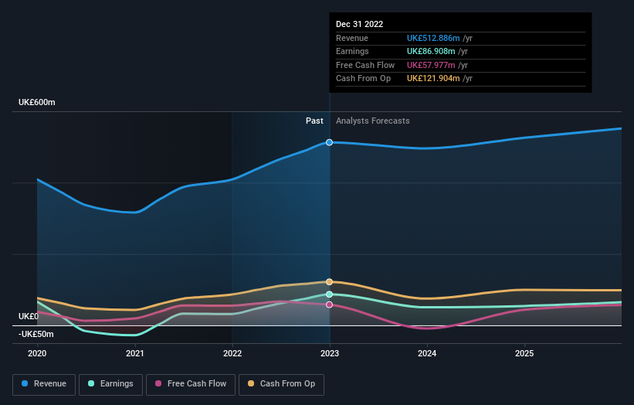Toggle the Cash From Op legend series
634x405 pixels.
(x=281, y=384)
